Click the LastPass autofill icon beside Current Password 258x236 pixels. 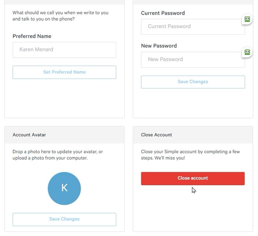pyautogui.click(x=247, y=19)
